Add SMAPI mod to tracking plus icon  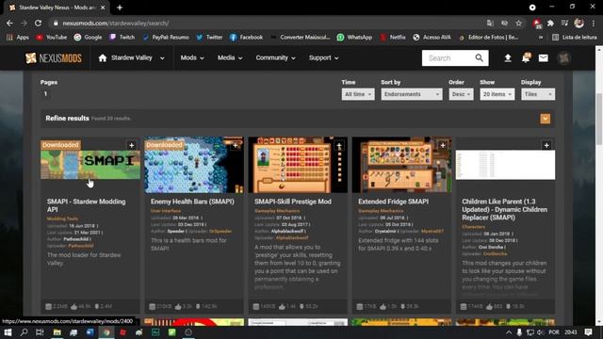click(x=132, y=145)
